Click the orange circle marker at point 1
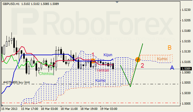 (x=93, y=61)
